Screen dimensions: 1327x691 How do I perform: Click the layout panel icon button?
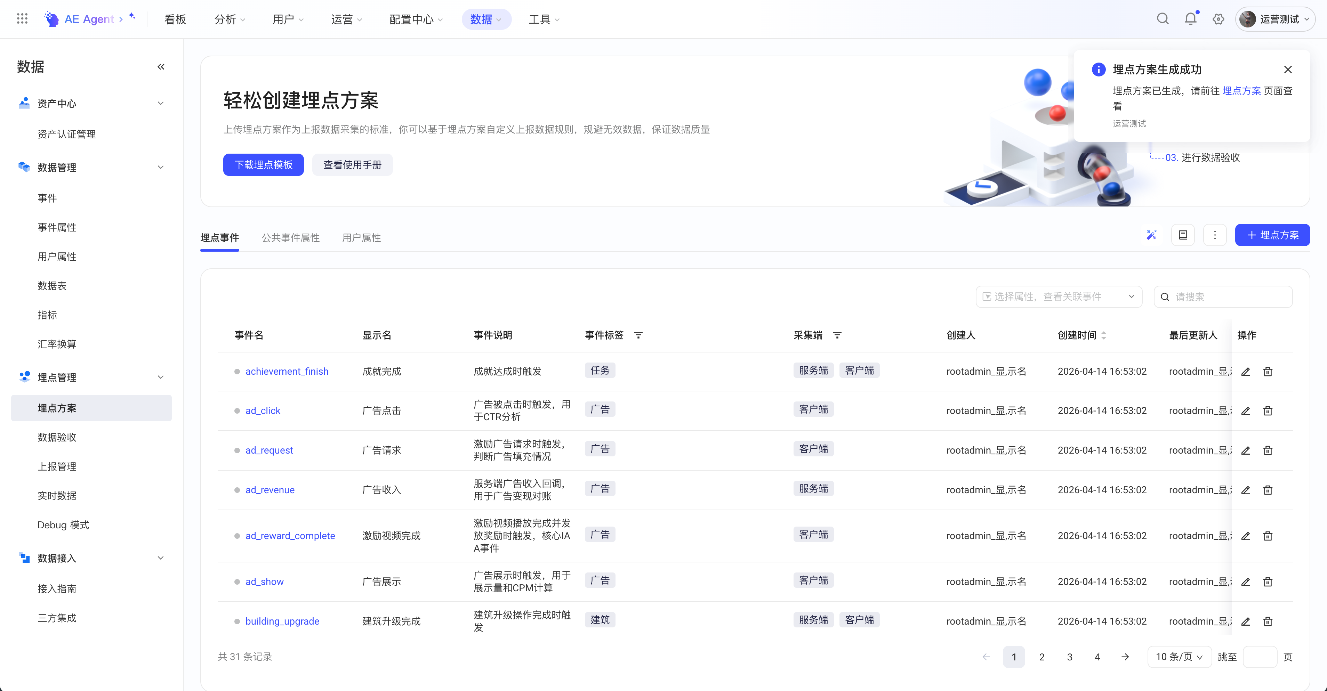point(1183,235)
